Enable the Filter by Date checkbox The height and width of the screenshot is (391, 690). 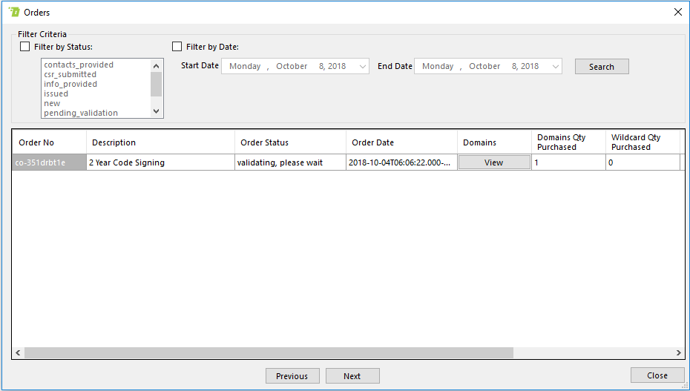click(177, 47)
